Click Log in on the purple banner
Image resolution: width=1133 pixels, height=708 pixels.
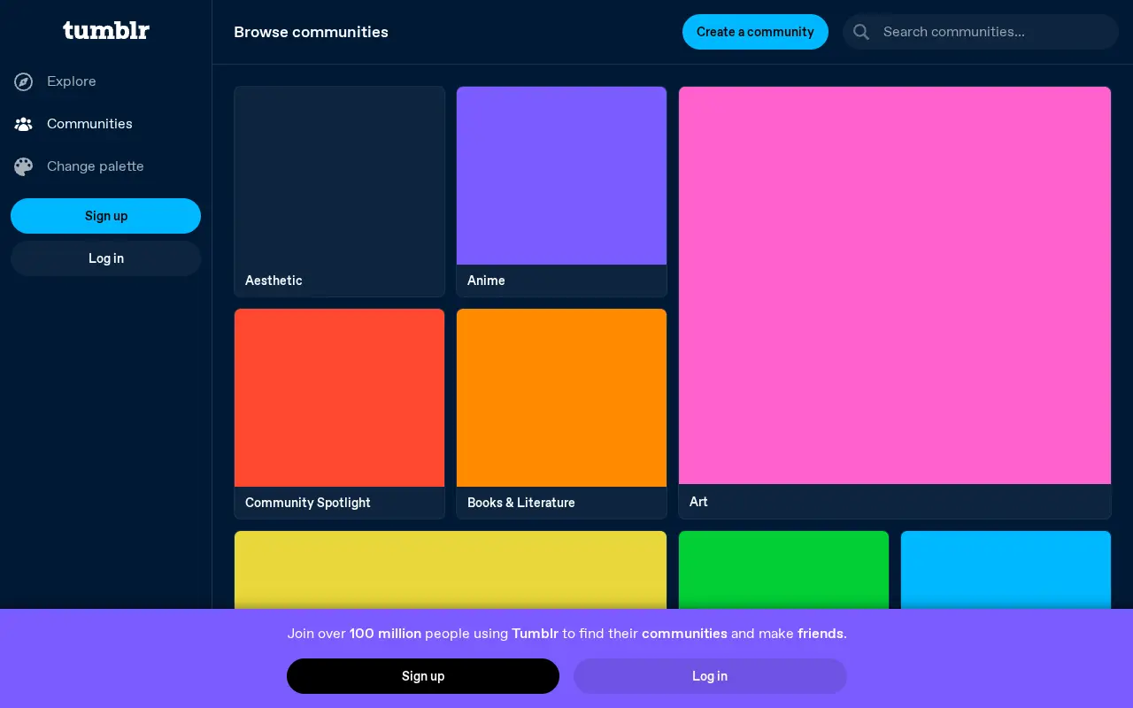click(x=710, y=676)
